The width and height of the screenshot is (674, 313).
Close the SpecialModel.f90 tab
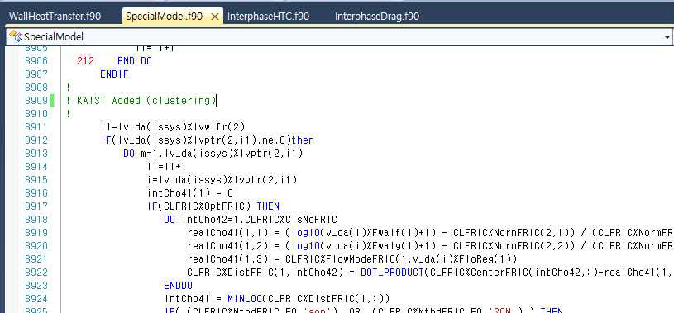coord(215,17)
